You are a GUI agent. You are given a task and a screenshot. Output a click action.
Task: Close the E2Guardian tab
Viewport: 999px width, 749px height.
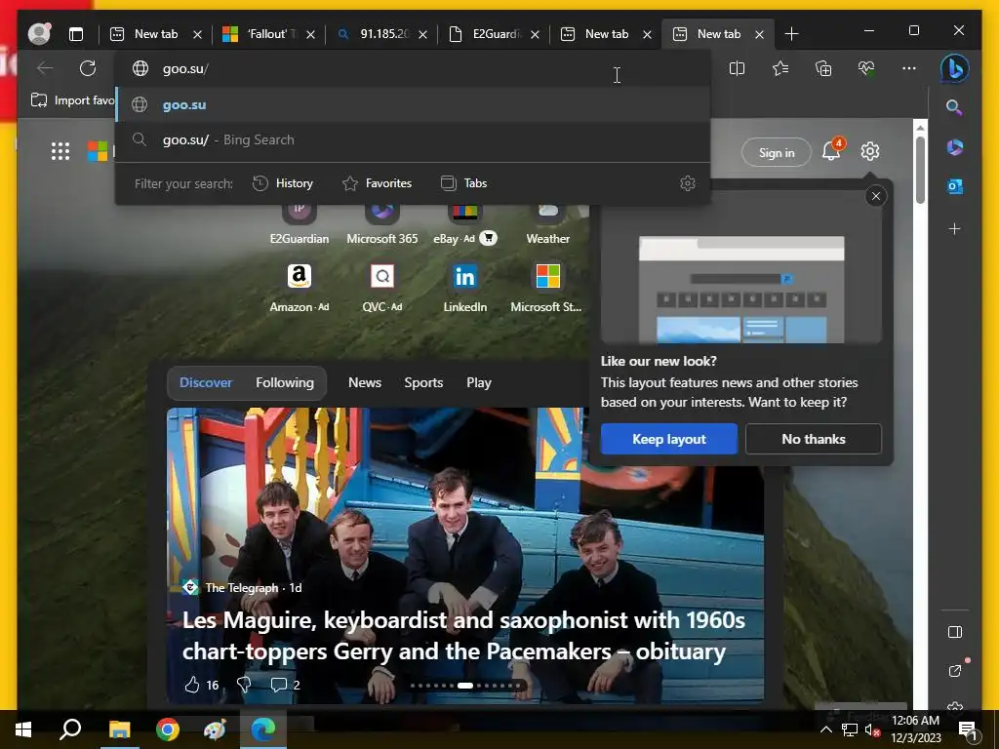(x=535, y=34)
